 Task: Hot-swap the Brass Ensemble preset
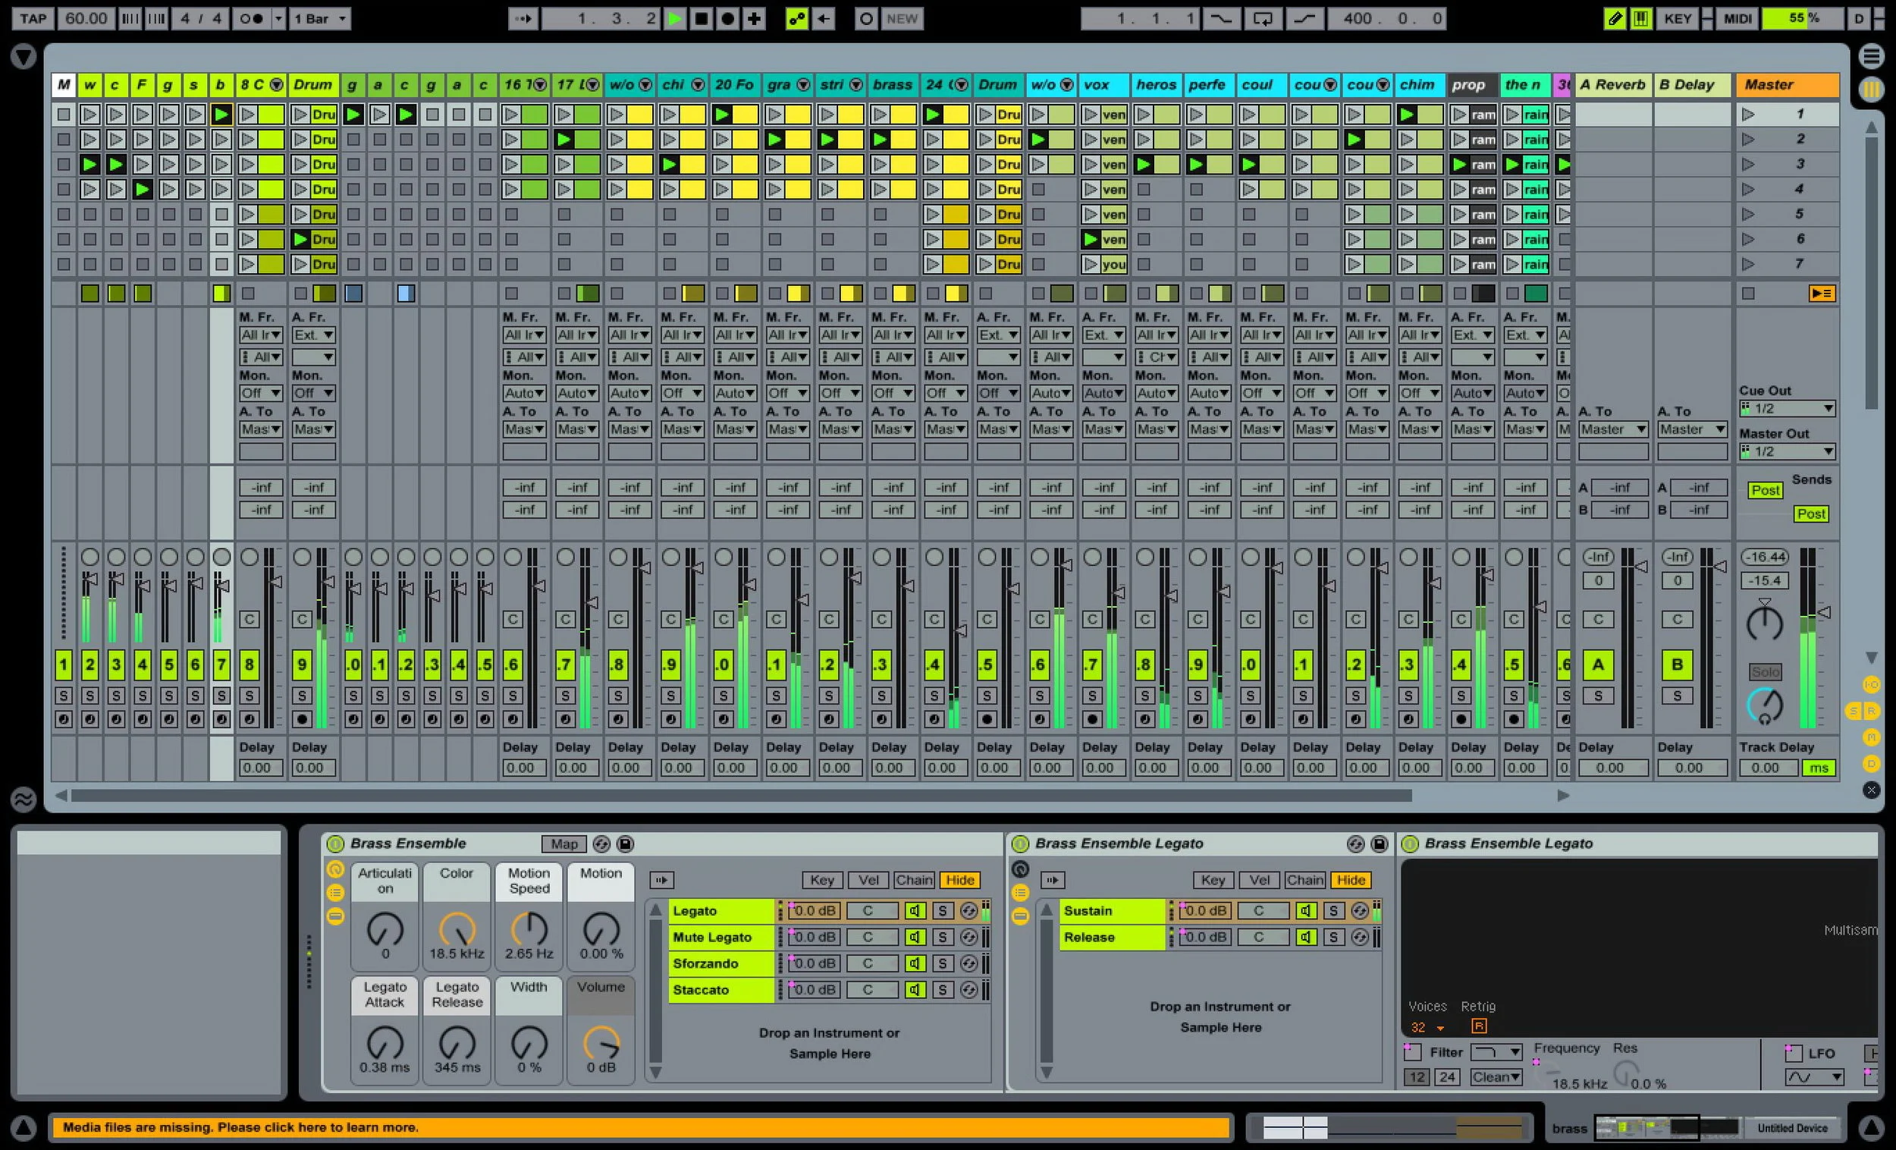coord(601,844)
